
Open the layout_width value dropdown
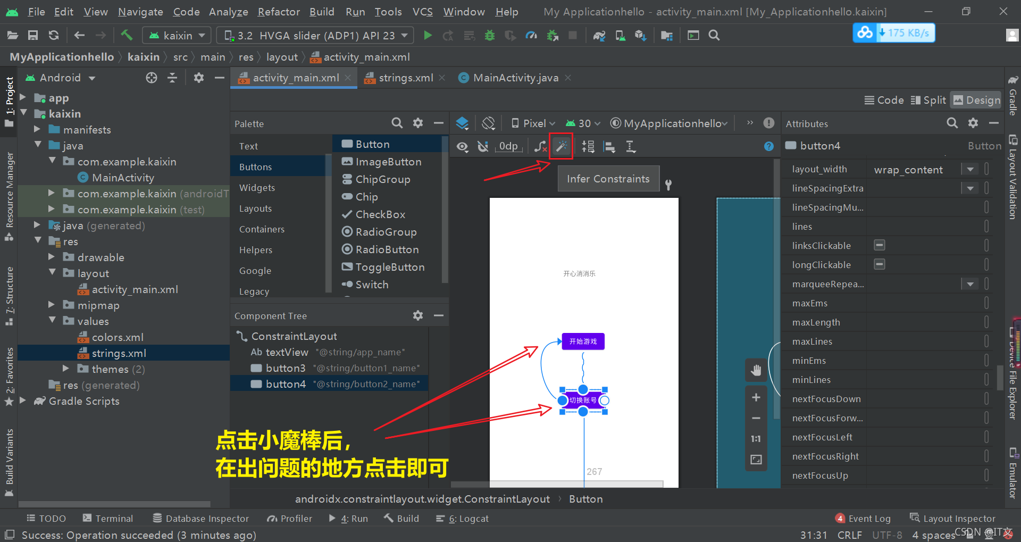(x=970, y=169)
